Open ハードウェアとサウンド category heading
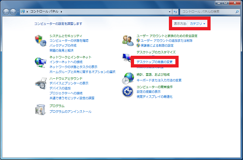This screenshot has width=243, height=160. [66, 78]
